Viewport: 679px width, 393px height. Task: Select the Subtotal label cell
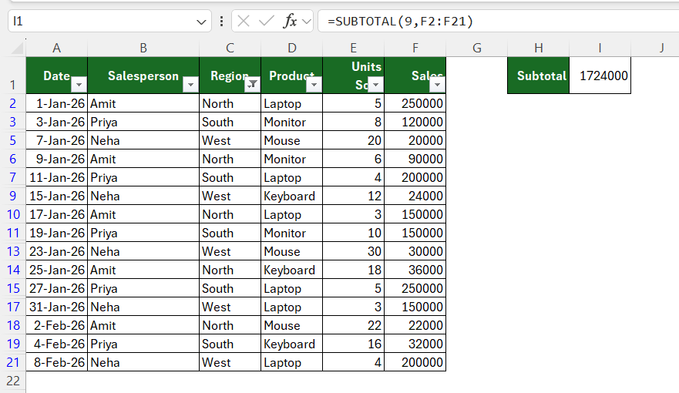(538, 76)
